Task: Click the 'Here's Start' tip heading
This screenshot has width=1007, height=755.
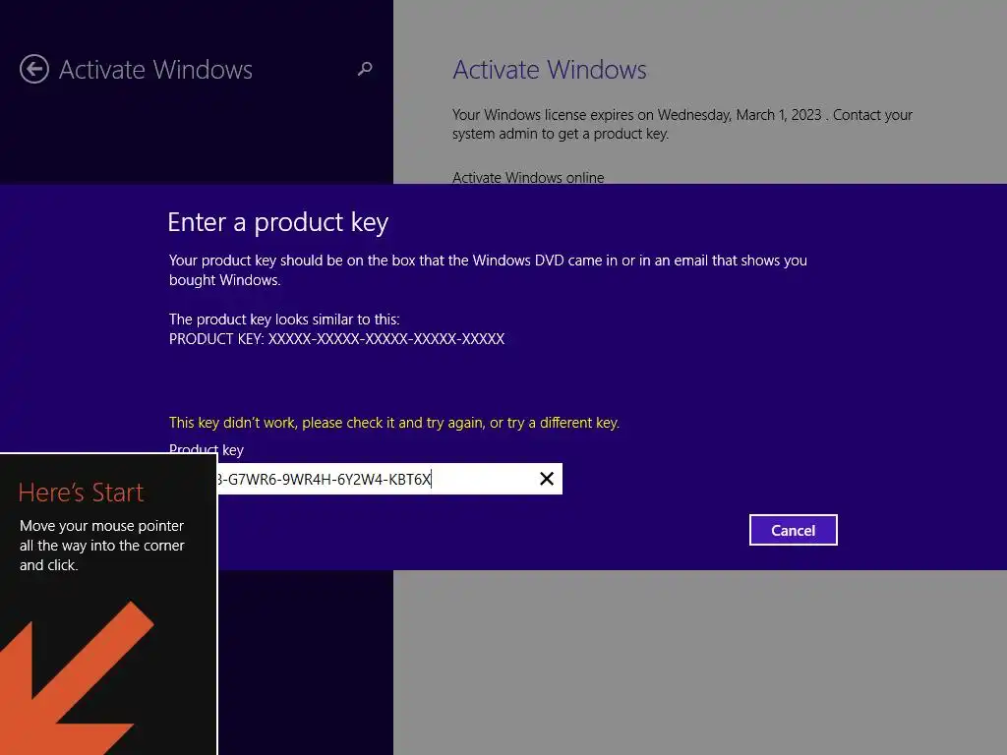Action: click(x=81, y=493)
